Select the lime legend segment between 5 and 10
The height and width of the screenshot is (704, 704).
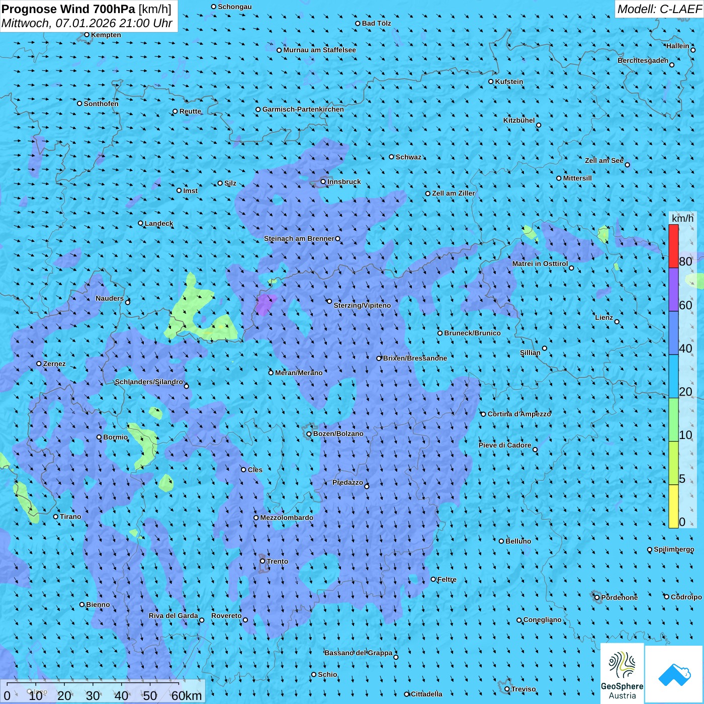pyautogui.click(x=673, y=463)
